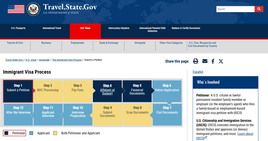This screenshot has height=141, width=268.
Task: Click the 'Submit a Petition' breadcrumb text
Action: click(x=93, y=60)
